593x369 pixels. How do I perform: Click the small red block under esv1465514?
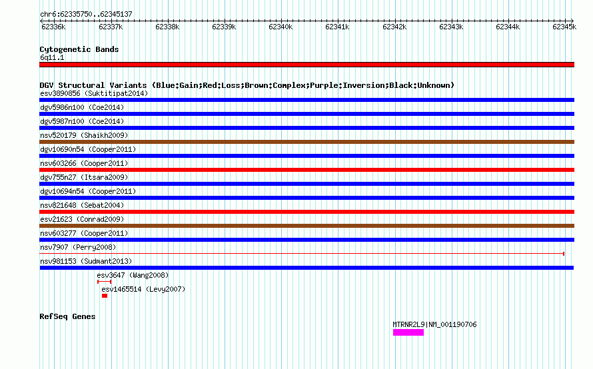coord(105,296)
